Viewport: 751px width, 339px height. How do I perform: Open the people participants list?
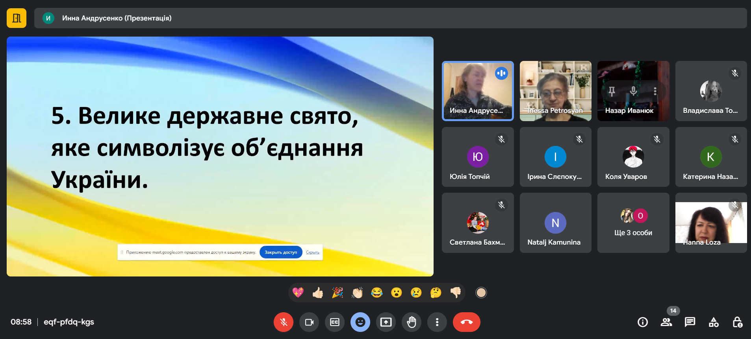coord(666,322)
